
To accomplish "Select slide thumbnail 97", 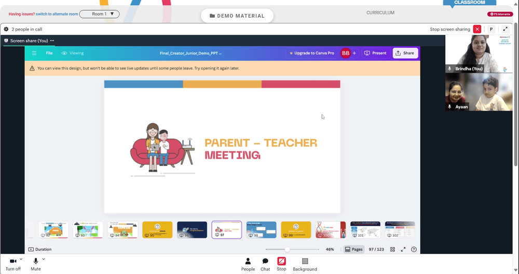I will (x=227, y=230).
